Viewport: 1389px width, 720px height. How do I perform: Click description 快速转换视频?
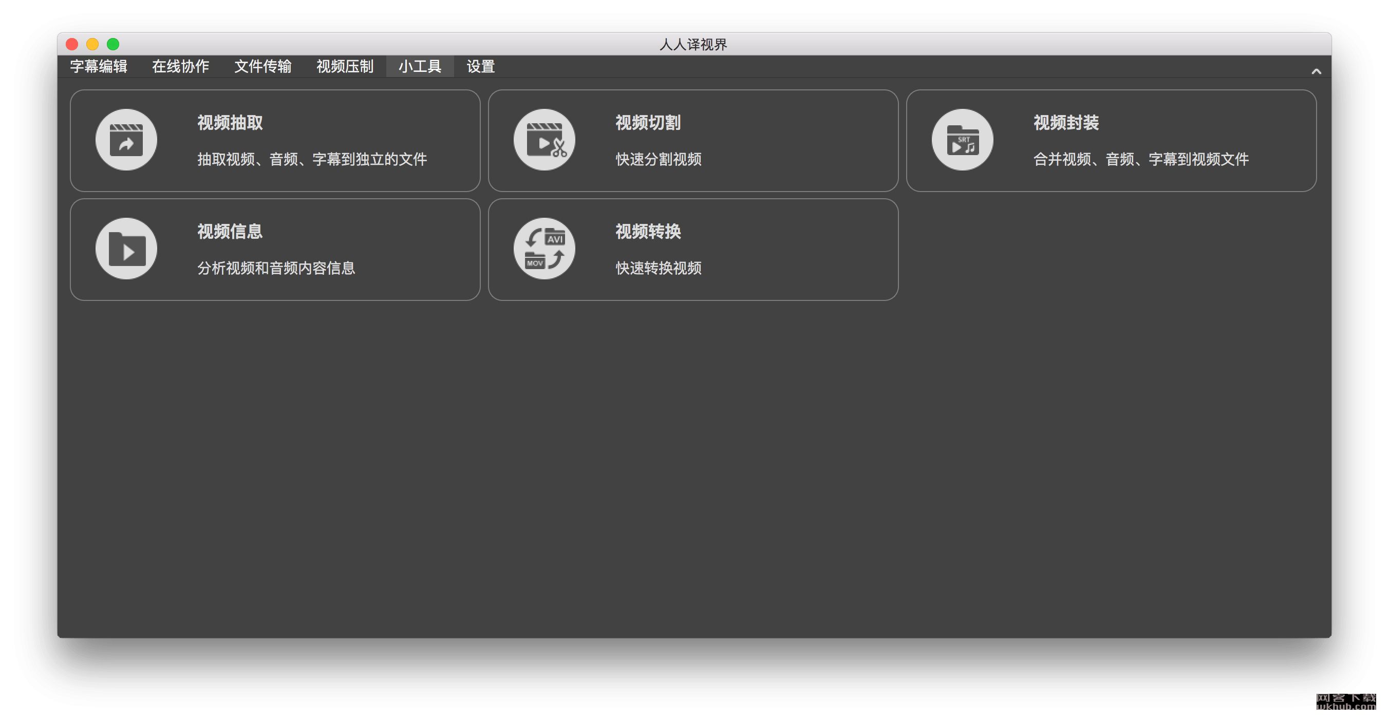[659, 269]
